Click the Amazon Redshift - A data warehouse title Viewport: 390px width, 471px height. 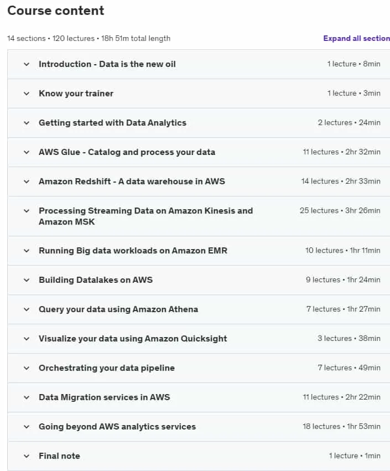coord(132,182)
